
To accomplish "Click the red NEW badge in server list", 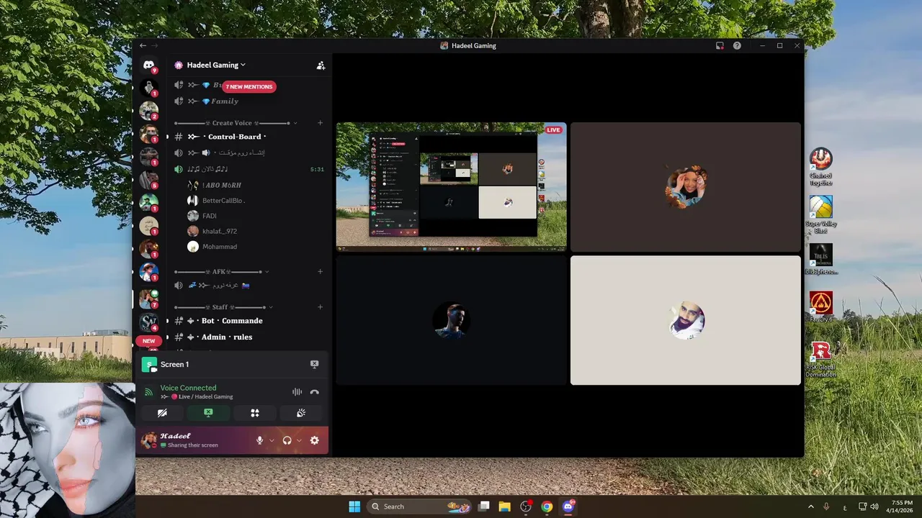I will (148, 341).
